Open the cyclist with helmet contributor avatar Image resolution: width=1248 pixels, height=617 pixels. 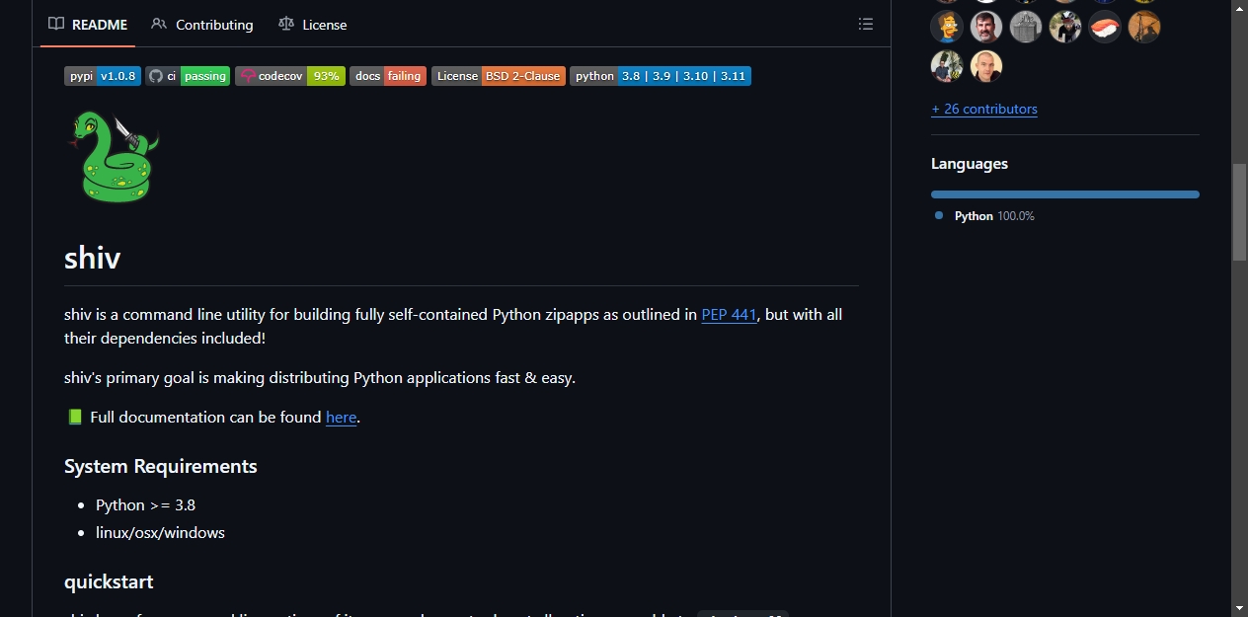[x=1065, y=27]
